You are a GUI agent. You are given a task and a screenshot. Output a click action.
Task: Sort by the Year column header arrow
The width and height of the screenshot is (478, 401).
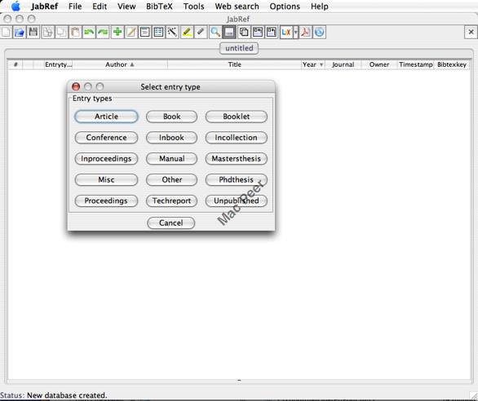point(321,64)
